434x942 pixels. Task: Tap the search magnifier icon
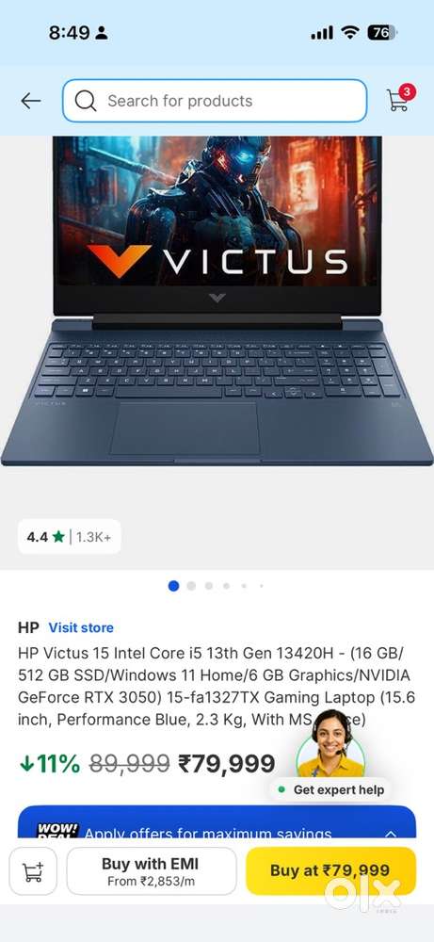point(86,101)
